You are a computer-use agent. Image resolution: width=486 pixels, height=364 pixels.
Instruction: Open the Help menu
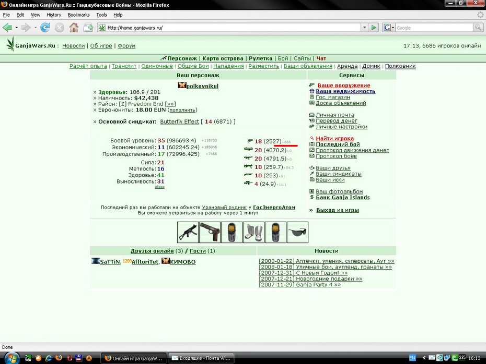pyautogui.click(x=118, y=15)
